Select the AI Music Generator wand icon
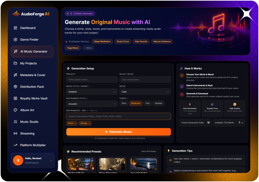 tap(15, 51)
